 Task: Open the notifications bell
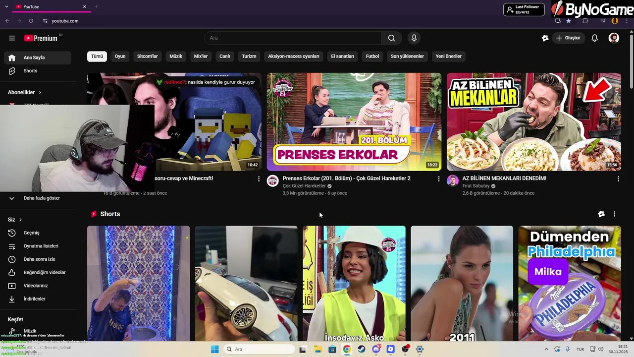tap(595, 38)
